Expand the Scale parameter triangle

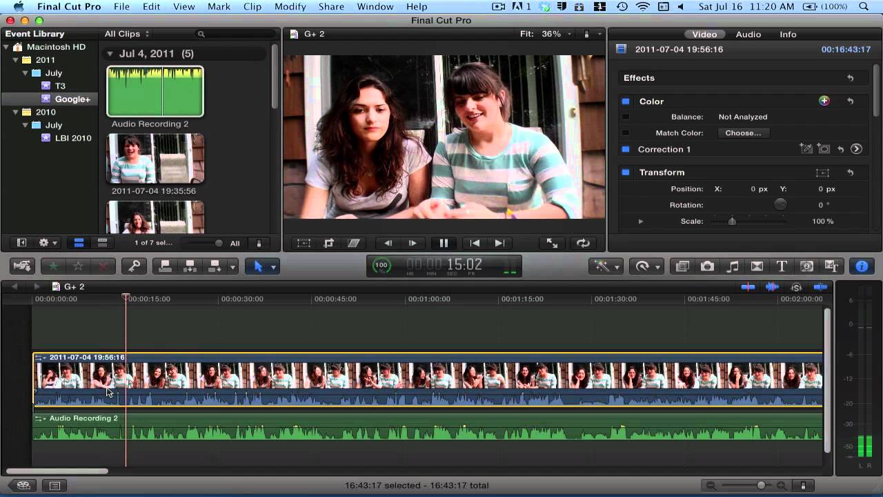tap(641, 222)
